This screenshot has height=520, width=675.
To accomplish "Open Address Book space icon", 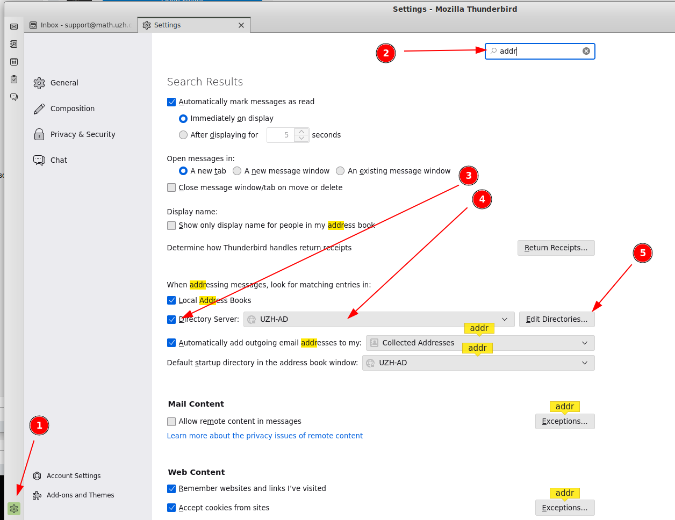I will click(x=14, y=44).
